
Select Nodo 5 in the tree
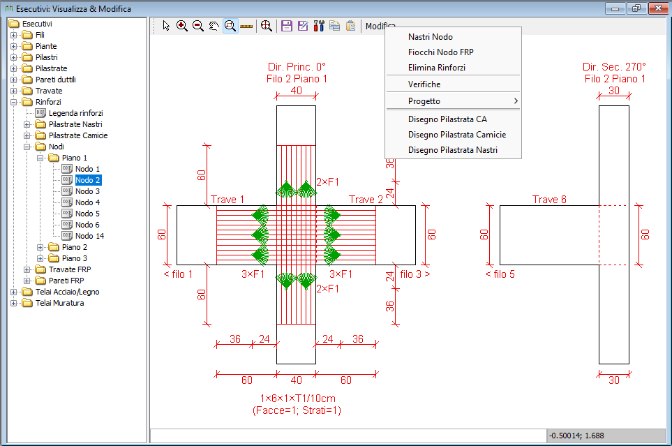[x=87, y=214]
